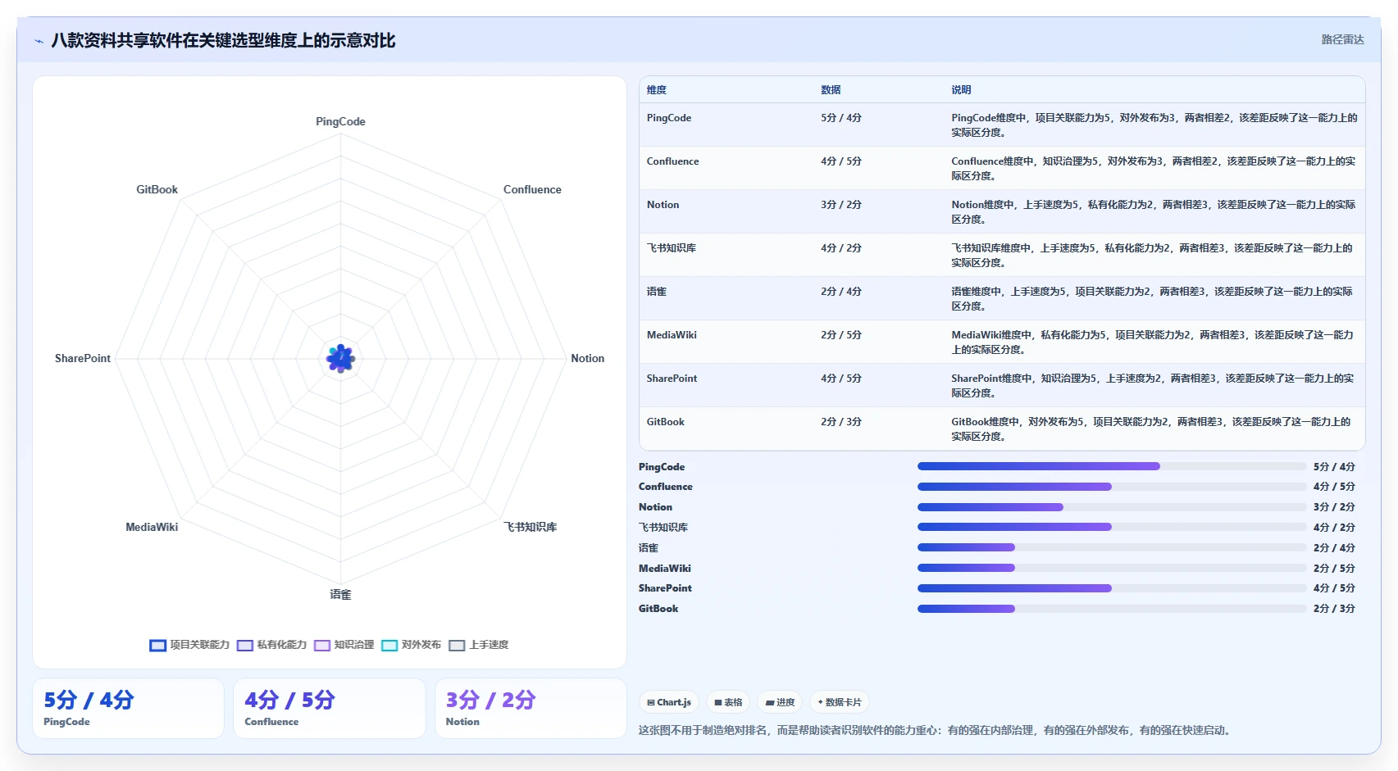Image resolution: width=1398 pixels, height=771 pixels.
Task: Click the MediaWiki description text in the table
Action: [x=1153, y=342]
